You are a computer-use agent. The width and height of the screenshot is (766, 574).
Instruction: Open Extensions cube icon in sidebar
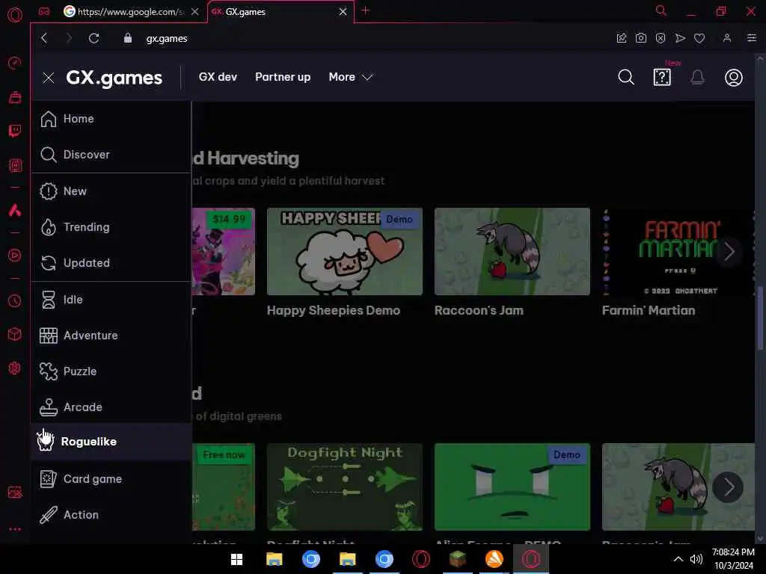(15, 334)
